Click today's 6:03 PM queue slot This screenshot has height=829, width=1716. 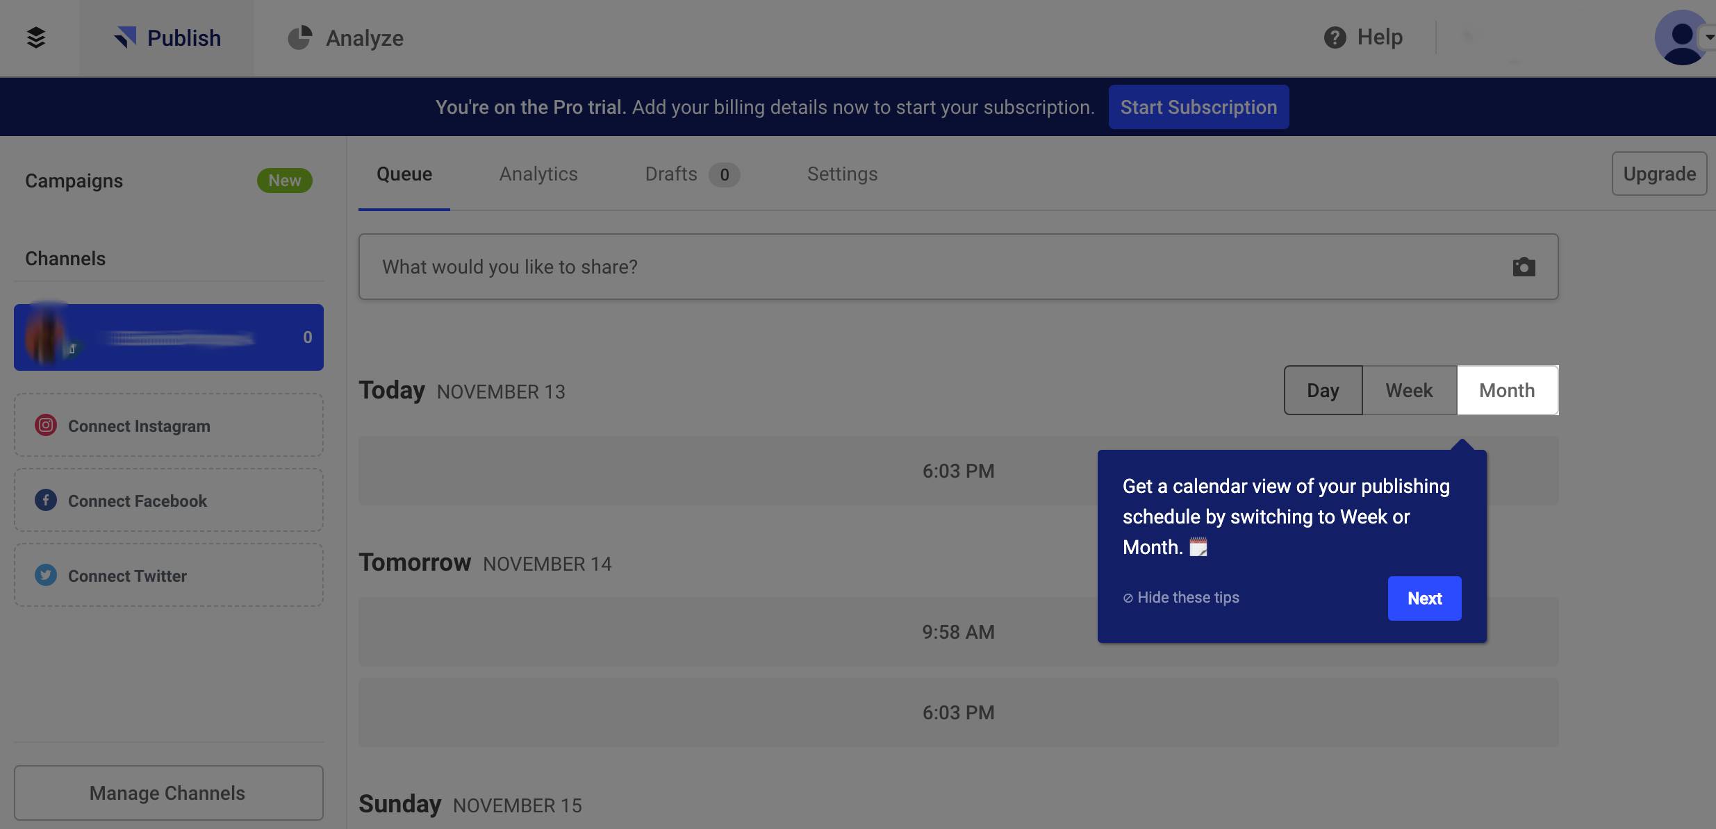959,471
